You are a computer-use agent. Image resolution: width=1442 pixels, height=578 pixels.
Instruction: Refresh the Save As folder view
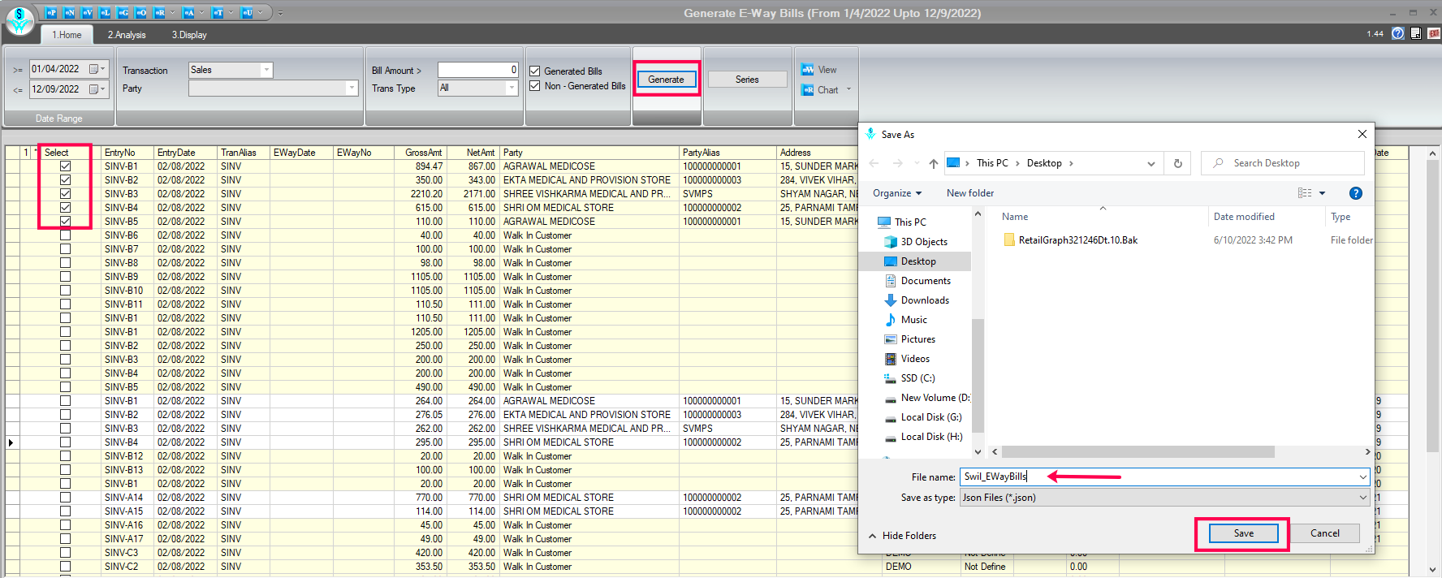pos(1178,163)
